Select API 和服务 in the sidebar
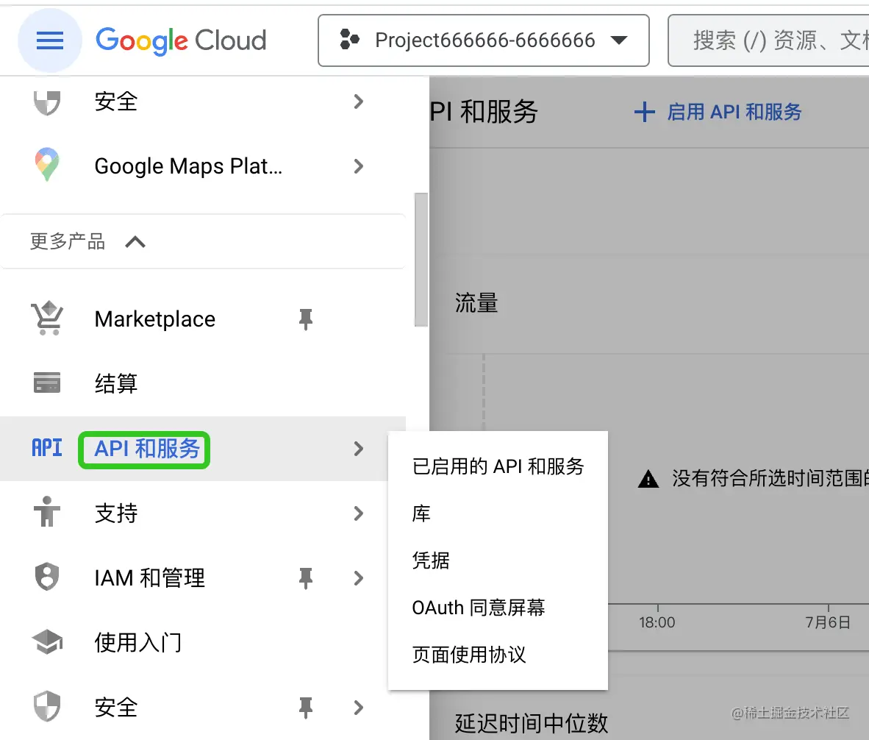The width and height of the screenshot is (869, 740). pyautogui.click(x=147, y=449)
